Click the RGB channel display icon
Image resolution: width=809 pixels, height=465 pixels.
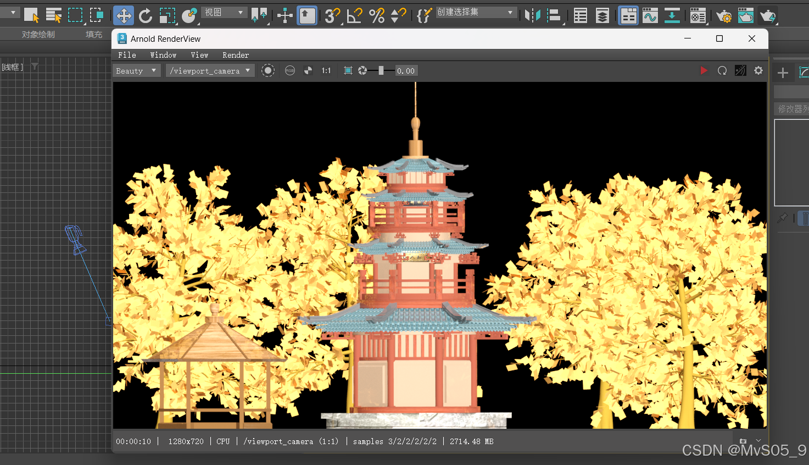(x=290, y=70)
